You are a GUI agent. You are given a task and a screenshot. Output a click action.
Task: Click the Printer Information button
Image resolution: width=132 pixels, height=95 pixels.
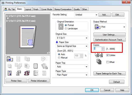point(39,81)
